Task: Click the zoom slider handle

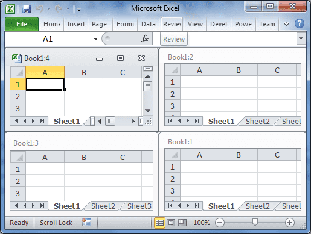Action: [255, 223]
